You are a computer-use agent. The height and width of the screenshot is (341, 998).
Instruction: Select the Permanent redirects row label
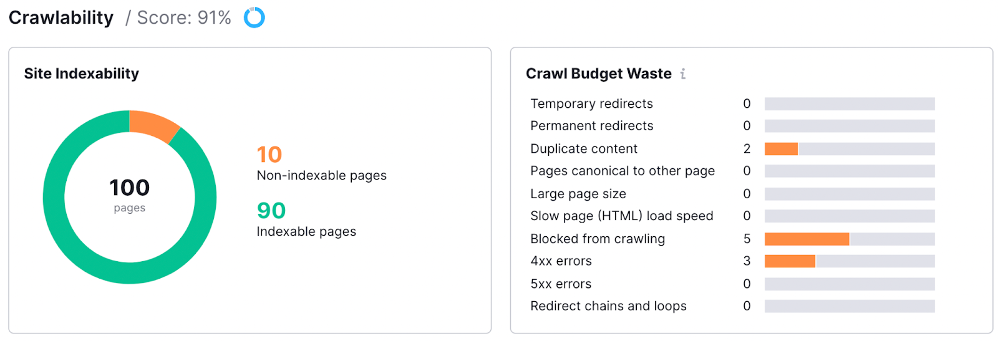coord(591,126)
